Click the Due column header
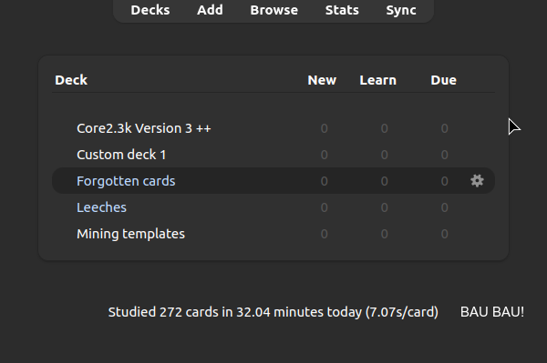Viewport: 547px width, 363px height. [444, 80]
